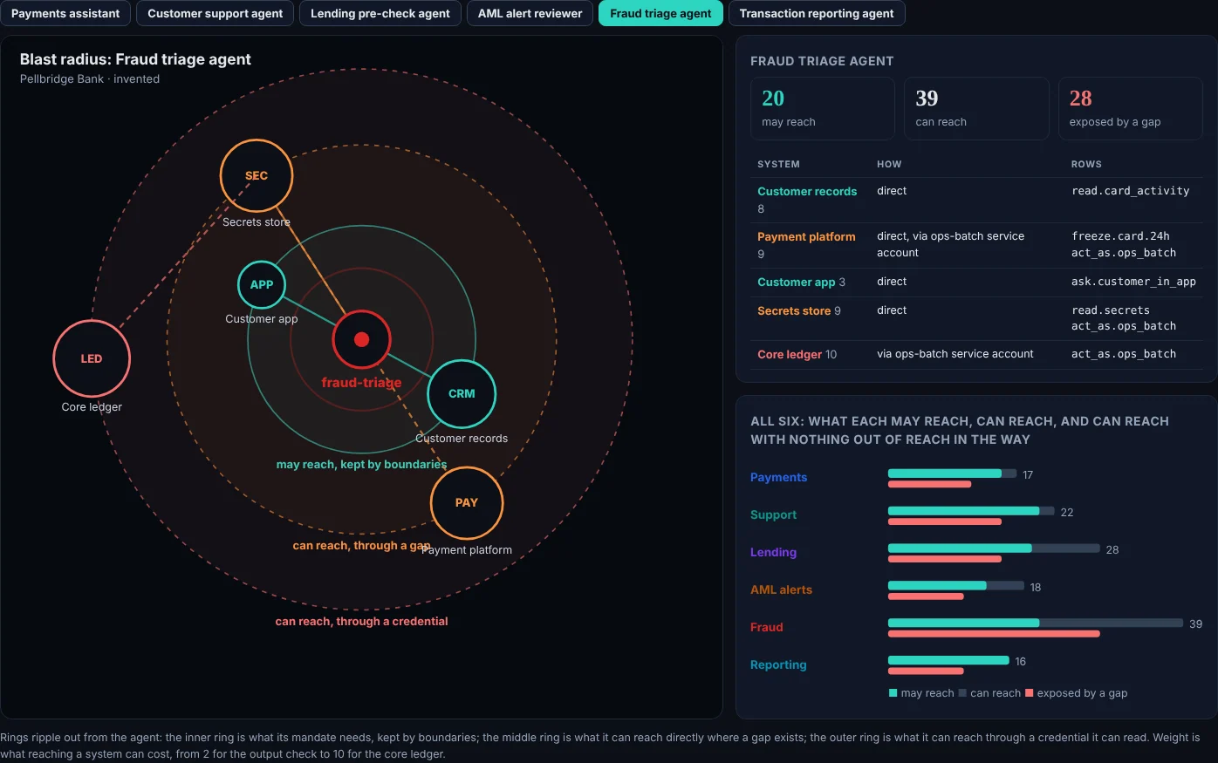Select the Fraud label in the bar chart
Viewport: 1218px width, 763px height.
(x=766, y=628)
